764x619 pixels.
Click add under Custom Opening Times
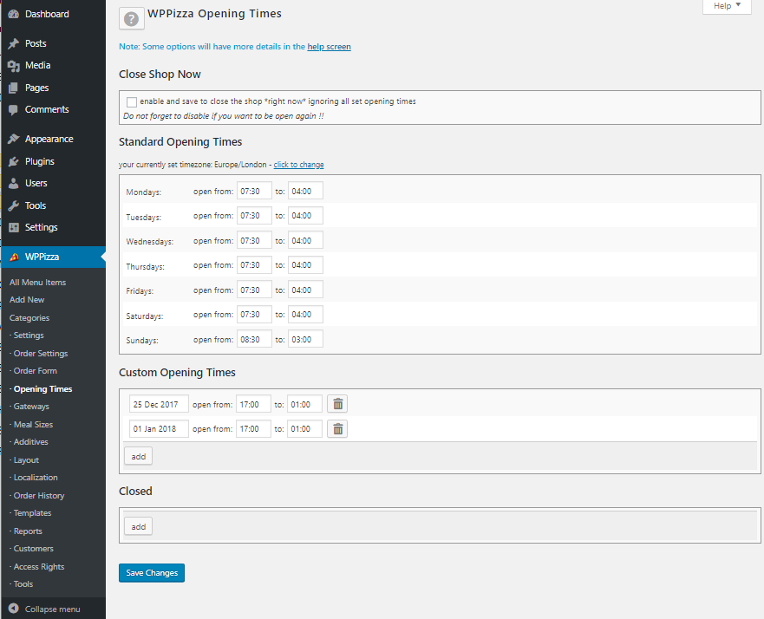point(138,456)
